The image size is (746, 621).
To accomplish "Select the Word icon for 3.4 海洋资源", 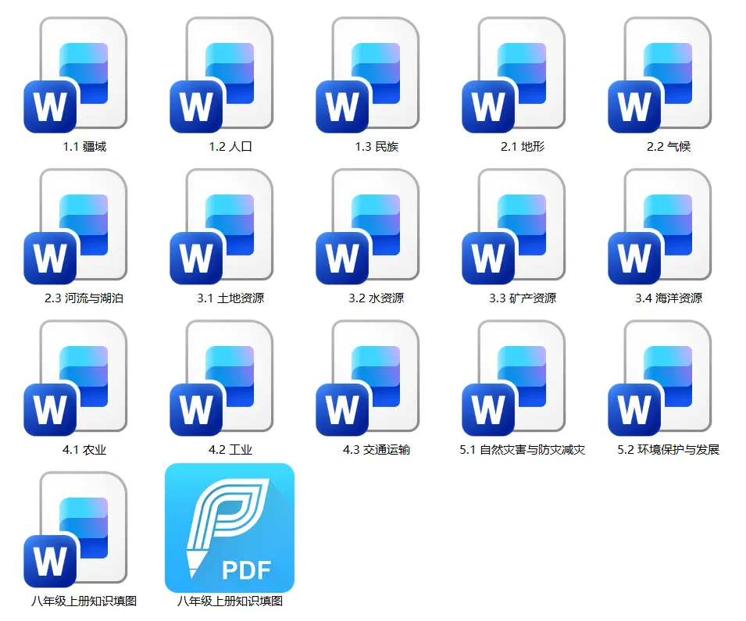I will [x=659, y=227].
